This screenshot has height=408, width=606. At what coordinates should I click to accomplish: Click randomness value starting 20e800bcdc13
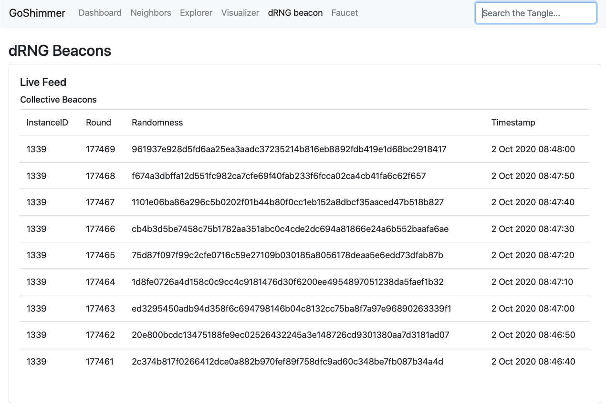point(291,335)
